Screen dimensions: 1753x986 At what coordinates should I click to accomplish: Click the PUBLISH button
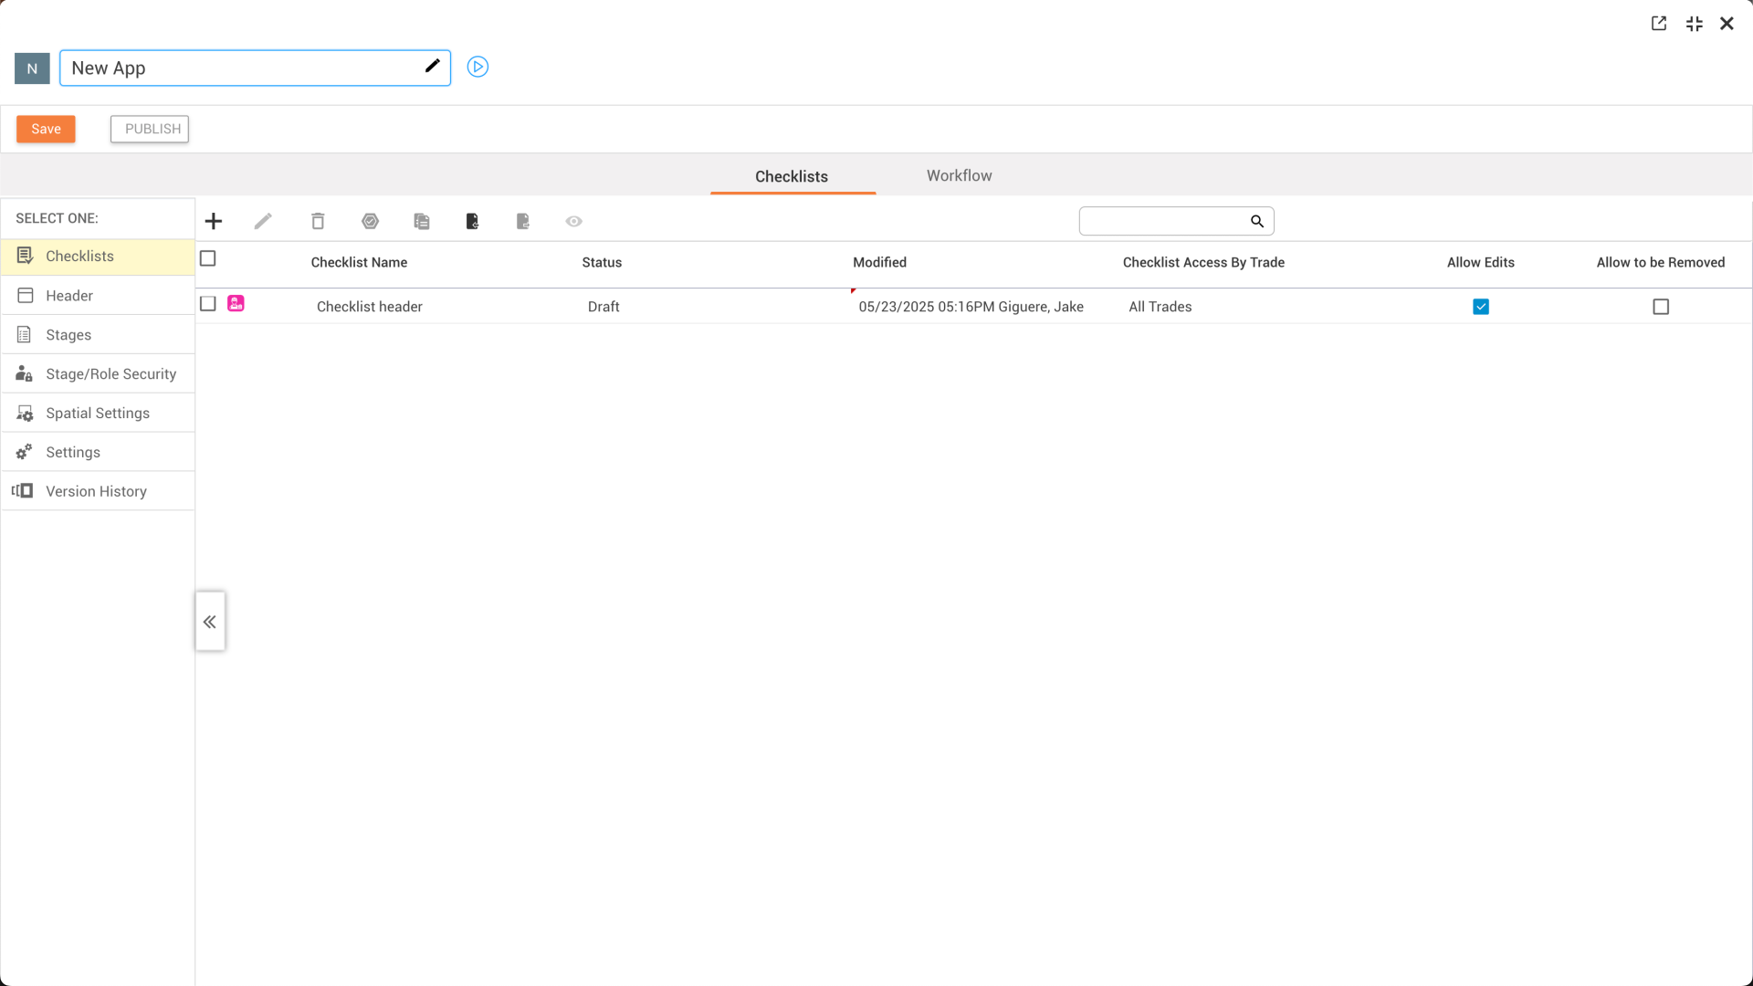pos(150,129)
